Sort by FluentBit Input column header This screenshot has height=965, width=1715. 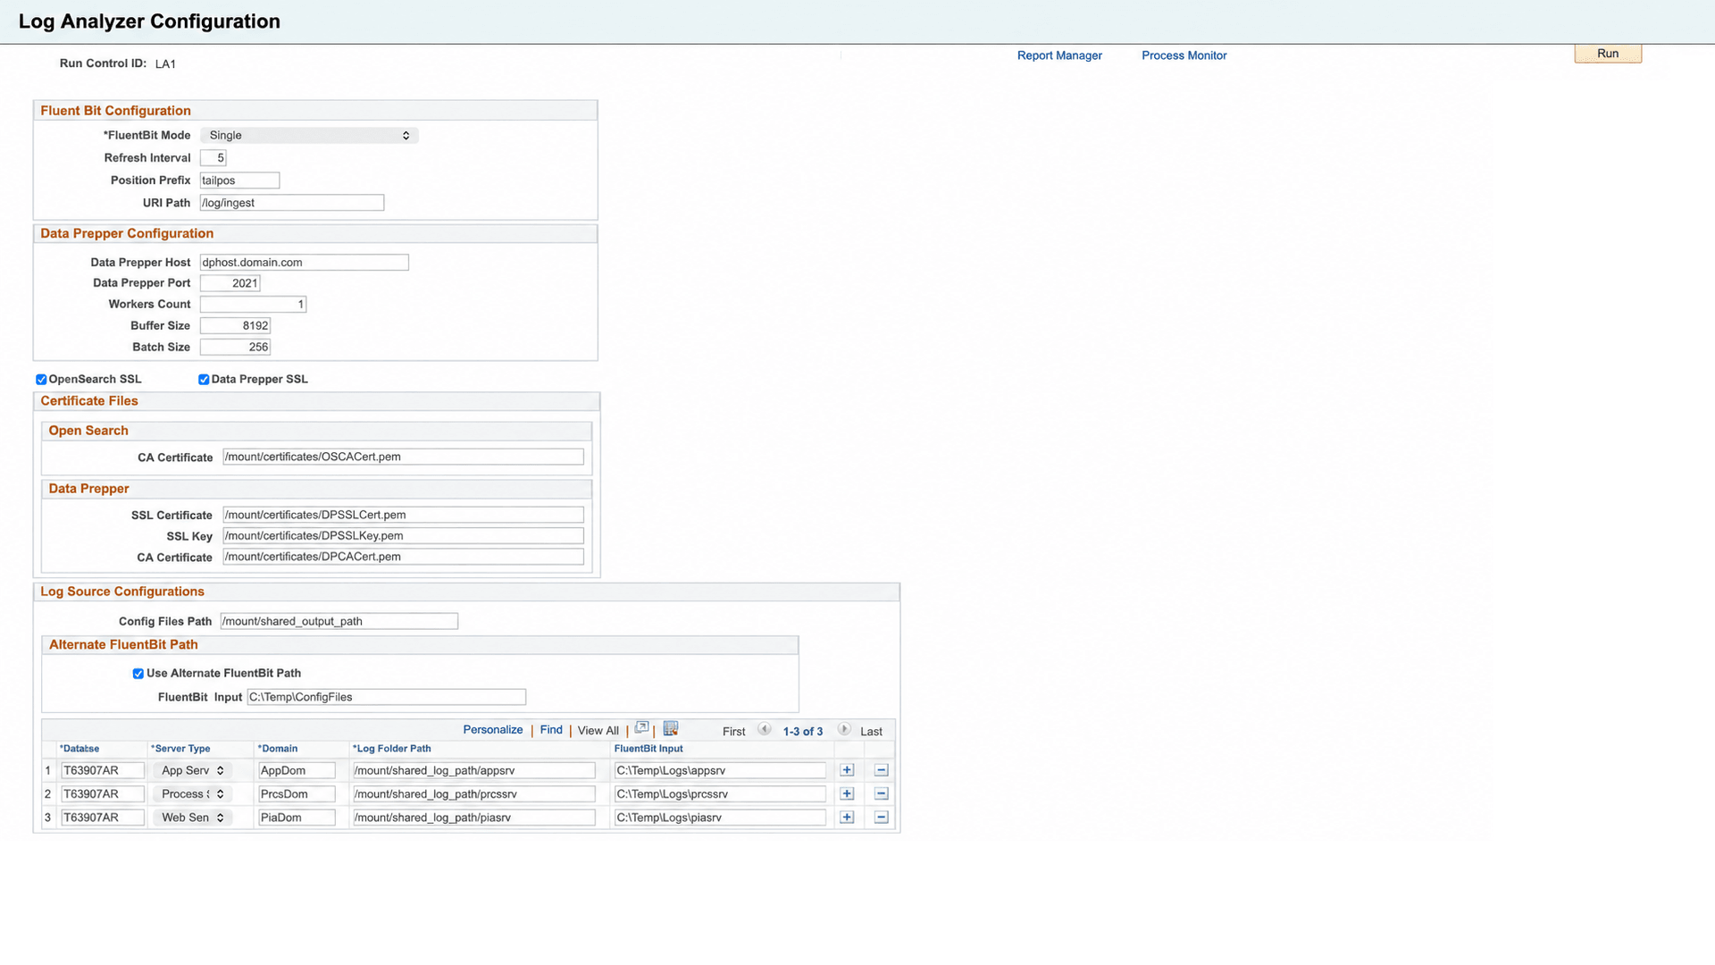click(648, 749)
